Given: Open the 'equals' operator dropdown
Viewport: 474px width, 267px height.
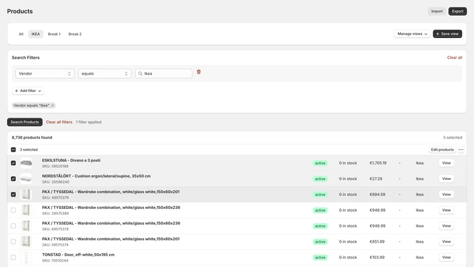Looking at the screenshot, I should coord(105,74).
